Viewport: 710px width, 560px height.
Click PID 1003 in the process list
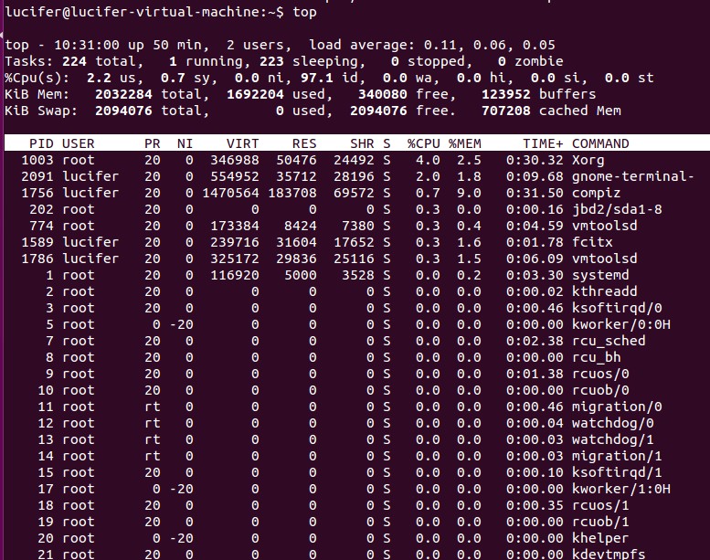(x=37, y=160)
